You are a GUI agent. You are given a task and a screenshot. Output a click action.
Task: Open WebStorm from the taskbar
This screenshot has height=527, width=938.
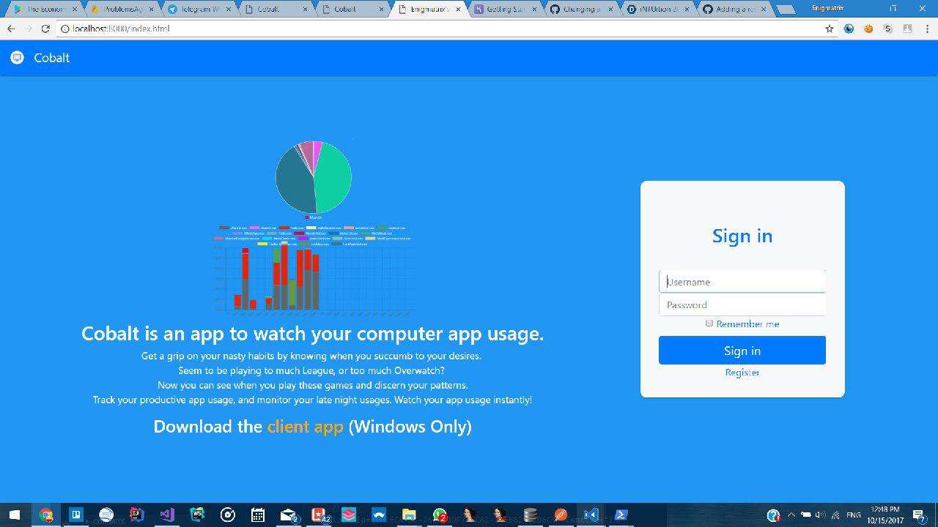click(x=197, y=515)
